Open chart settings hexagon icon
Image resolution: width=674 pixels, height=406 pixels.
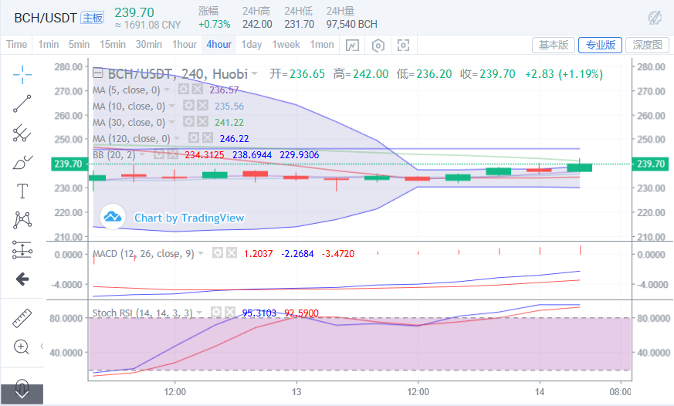tap(378, 45)
